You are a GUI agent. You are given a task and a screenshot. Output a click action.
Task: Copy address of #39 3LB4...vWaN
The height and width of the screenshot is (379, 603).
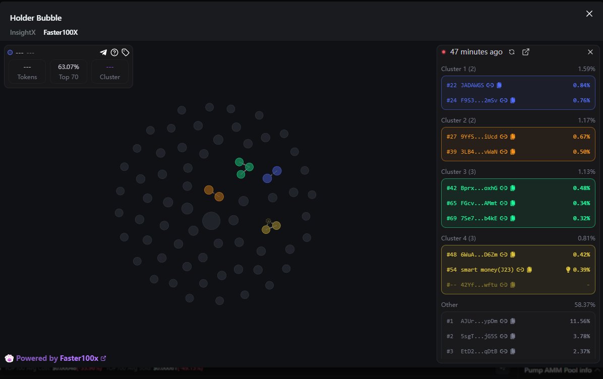[x=513, y=152]
